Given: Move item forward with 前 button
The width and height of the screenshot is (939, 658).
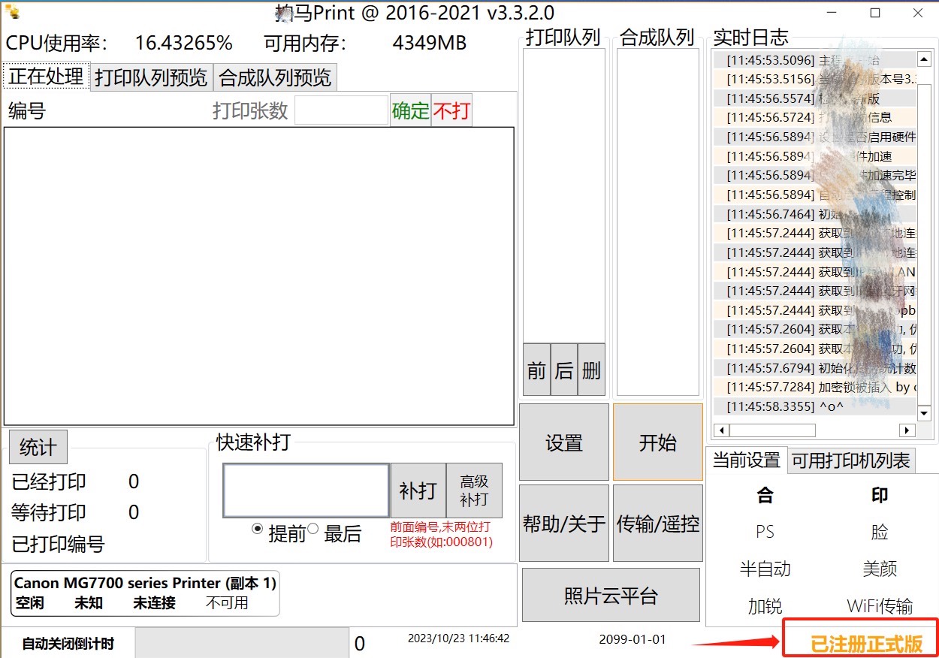Looking at the screenshot, I should (536, 370).
